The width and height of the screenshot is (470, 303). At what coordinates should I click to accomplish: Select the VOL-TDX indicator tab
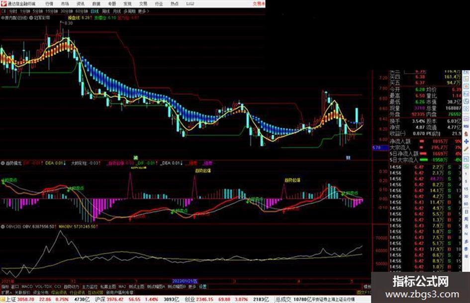pyautogui.click(x=43, y=287)
